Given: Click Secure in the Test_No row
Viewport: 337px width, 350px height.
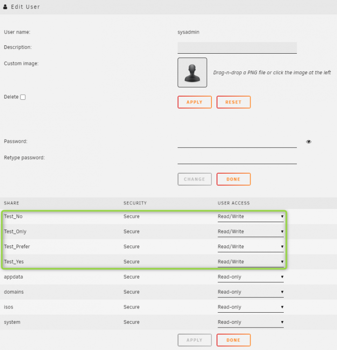Looking at the screenshot, I should [x=132, y=217].
